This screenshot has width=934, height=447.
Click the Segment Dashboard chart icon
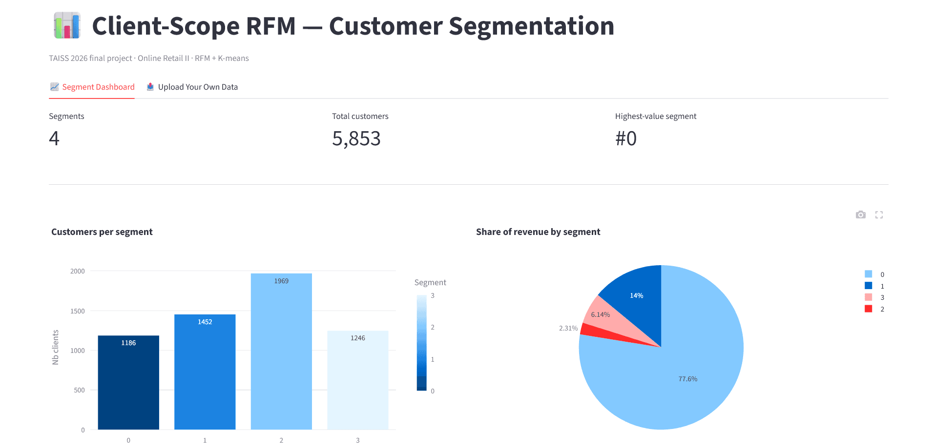tap(54, 87)
